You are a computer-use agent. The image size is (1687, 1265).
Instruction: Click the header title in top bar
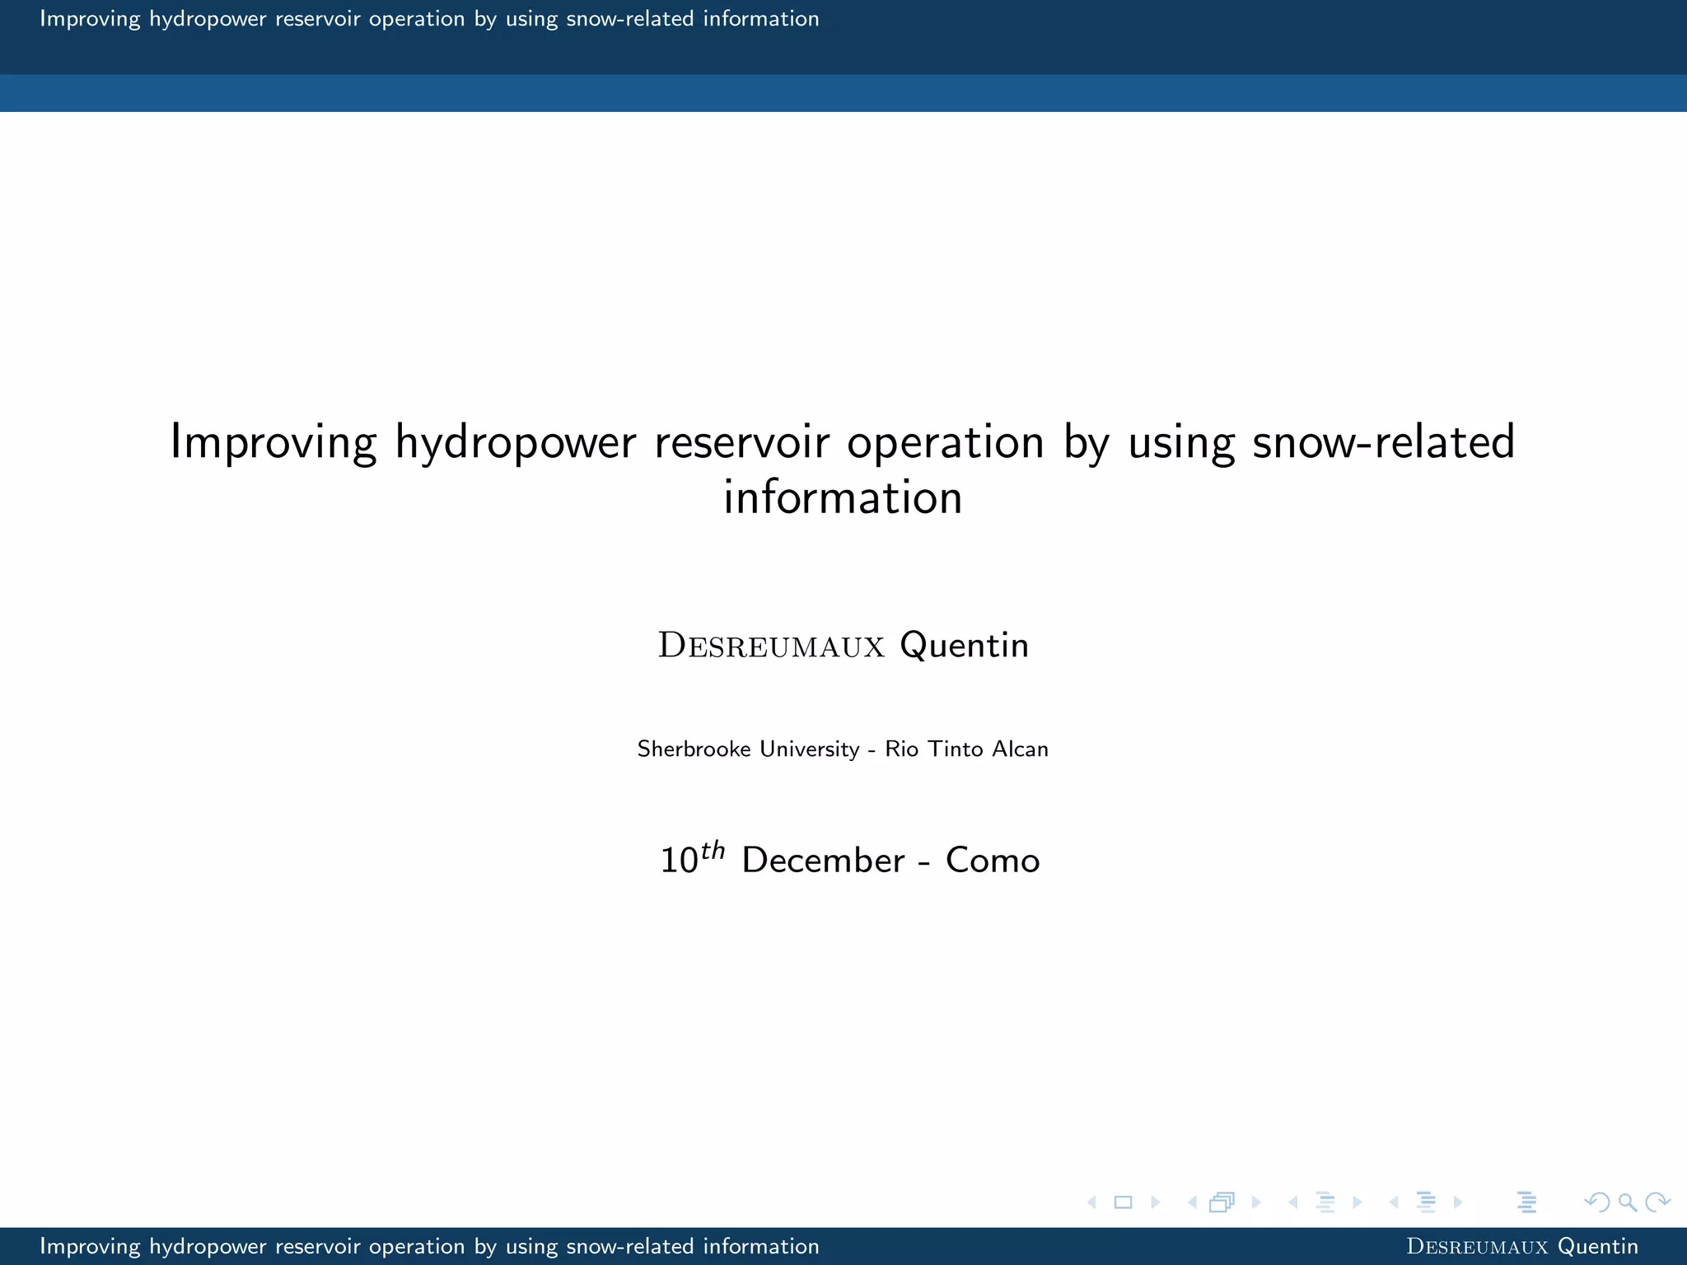pyautogui.click(x=429, y=19)
